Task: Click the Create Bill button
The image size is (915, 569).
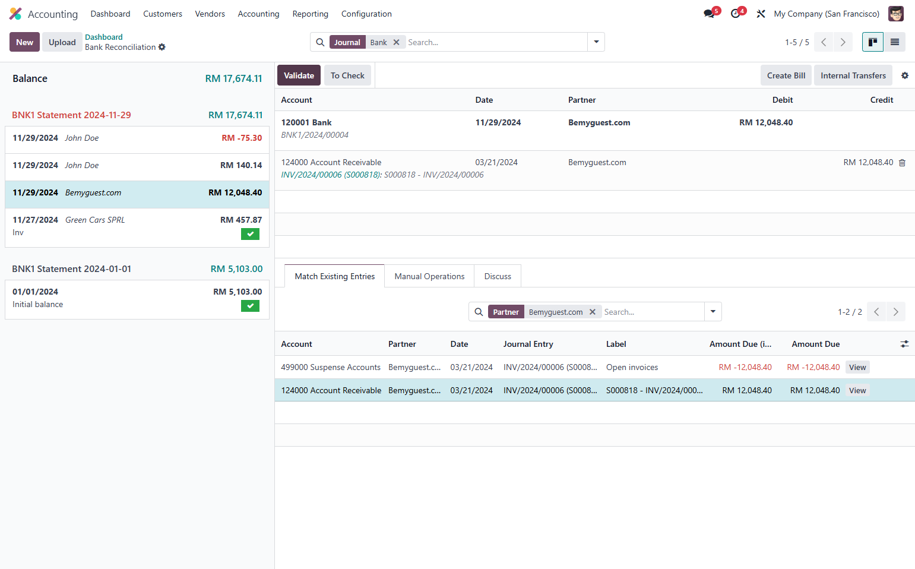Action: [x=786, y=75]
